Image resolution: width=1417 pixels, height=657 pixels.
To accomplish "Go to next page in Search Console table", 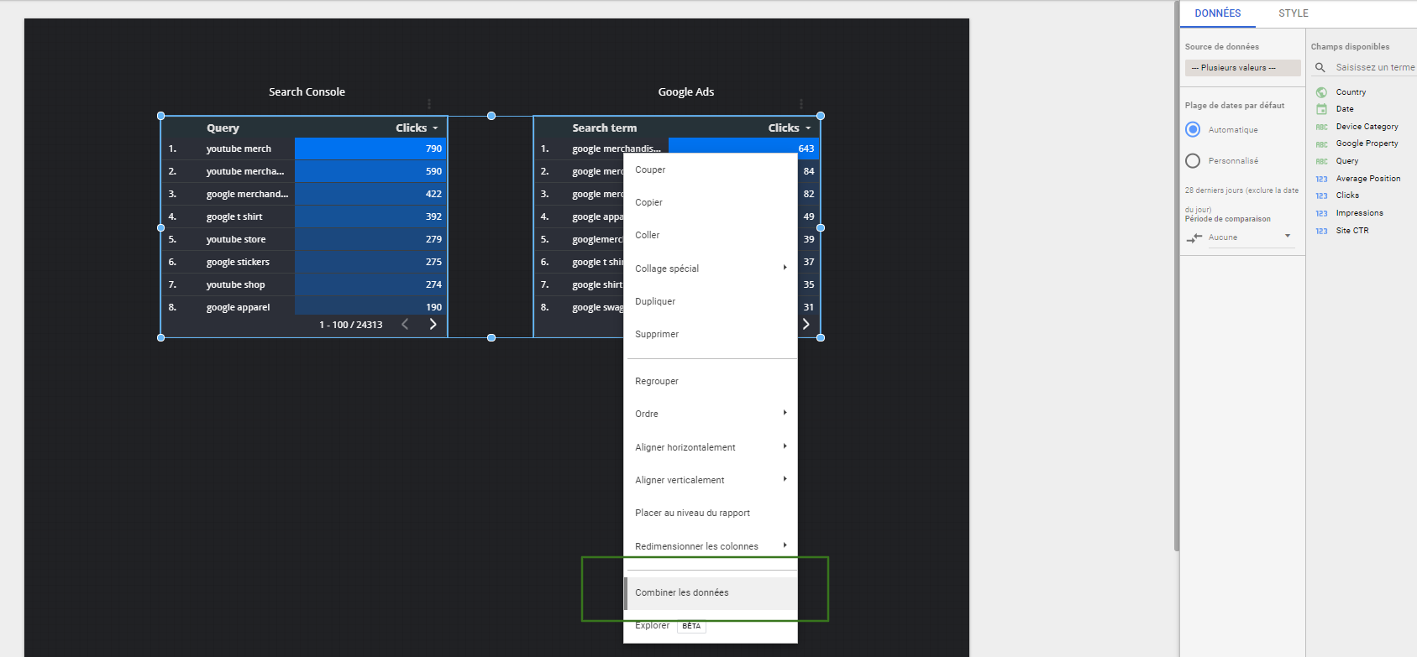I will (433, 324).
